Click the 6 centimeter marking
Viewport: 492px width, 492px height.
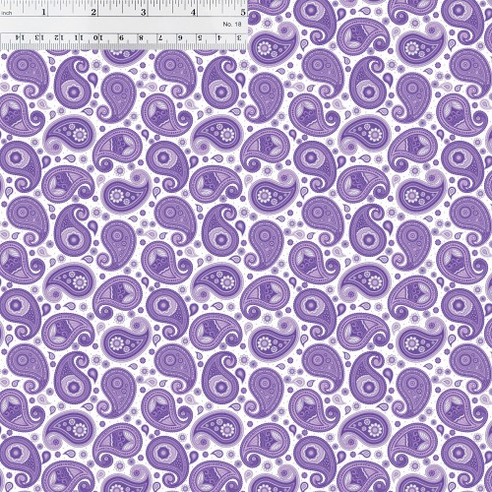pos(180,37)
